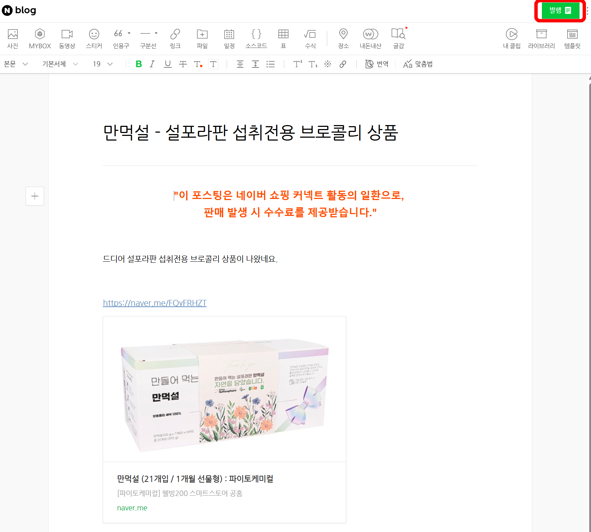Open the 라이브러리 panel
591x532 pixels.
click(541, 39)
